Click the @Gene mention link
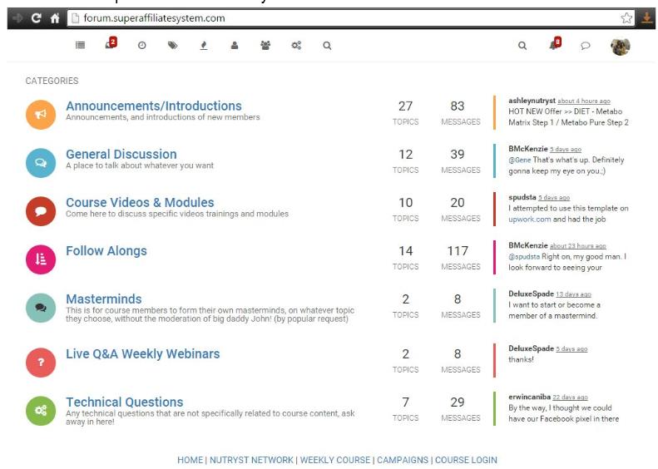 tap(520, 160)
